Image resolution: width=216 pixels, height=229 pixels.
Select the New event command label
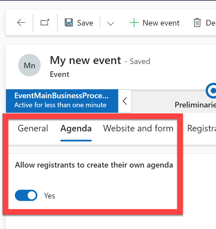point(161,23)
